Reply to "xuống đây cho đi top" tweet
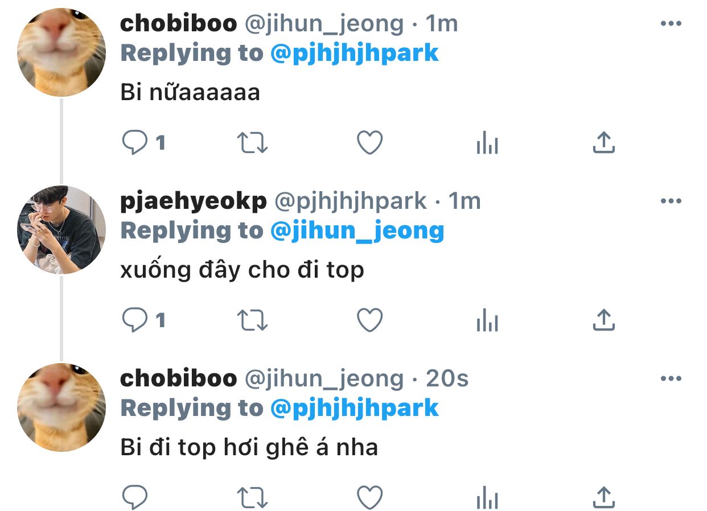The image size is (707, 511). pos(135,320)
